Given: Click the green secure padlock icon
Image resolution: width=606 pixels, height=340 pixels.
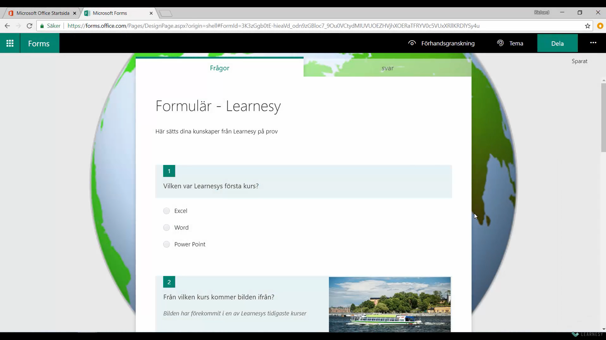Looking at the screenshot, I should 42,26.
